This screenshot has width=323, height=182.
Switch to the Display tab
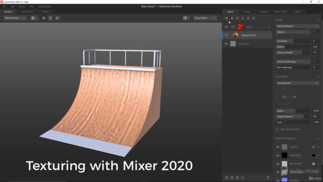[x=264, y=12]
